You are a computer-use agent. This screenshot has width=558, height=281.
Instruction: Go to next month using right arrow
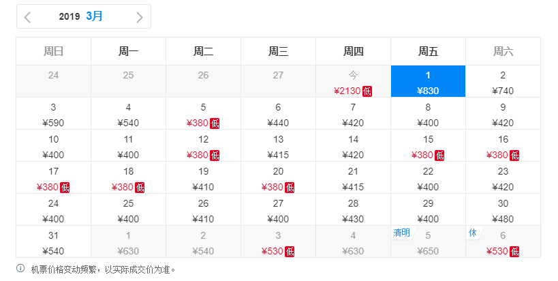coord(140,17)
